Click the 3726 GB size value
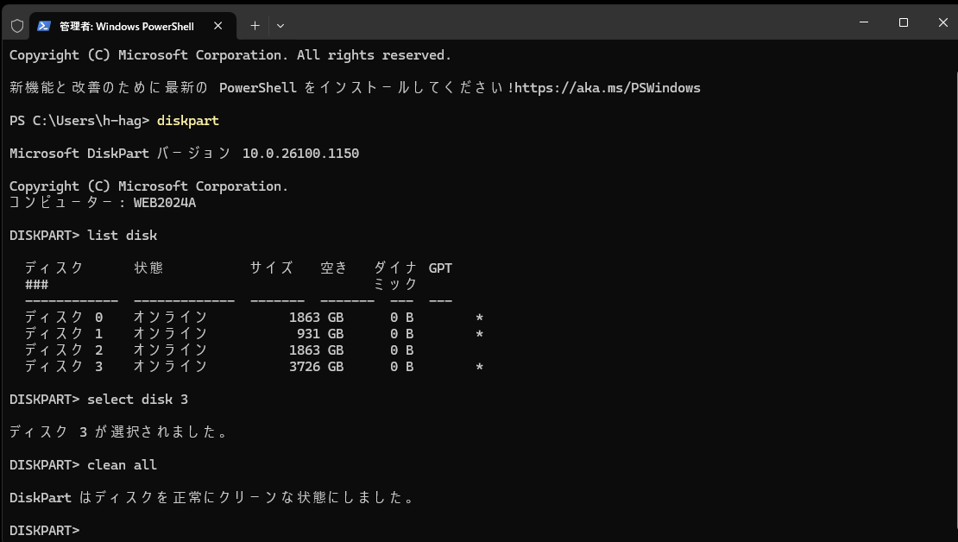 (x=317, y=367)
